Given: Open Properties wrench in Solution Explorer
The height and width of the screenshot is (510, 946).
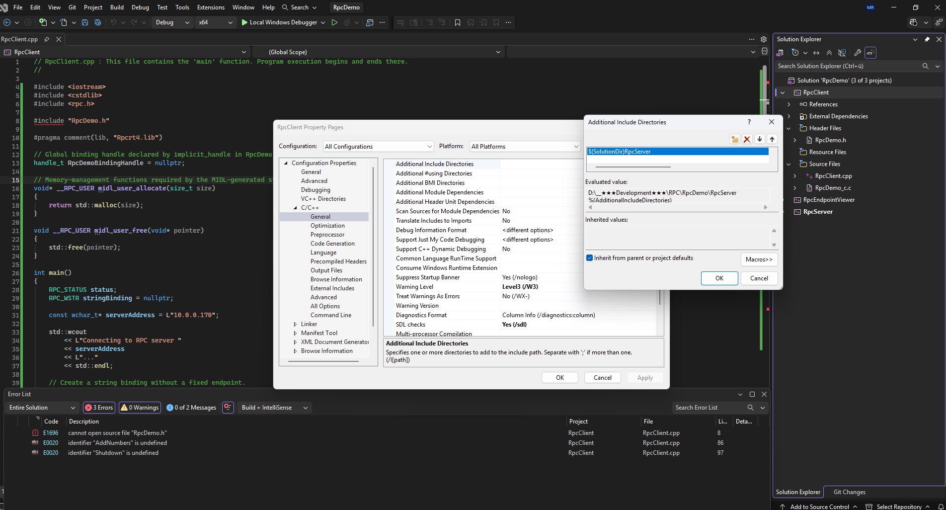Looking at the screenshot, I should point(858,53).
